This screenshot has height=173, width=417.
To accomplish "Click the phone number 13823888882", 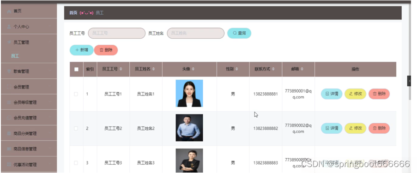I will (266, 128).
